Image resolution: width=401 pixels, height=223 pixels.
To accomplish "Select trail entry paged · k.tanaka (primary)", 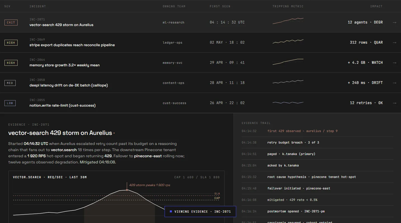I will pos(317,154).
